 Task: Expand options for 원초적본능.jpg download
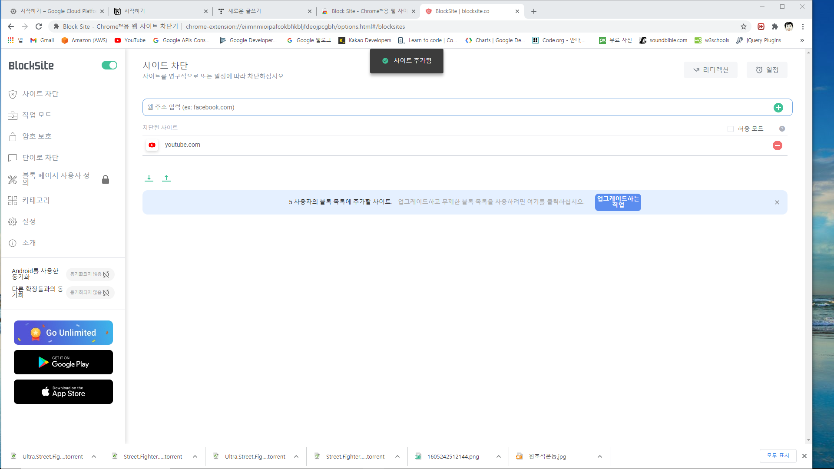(600, 456)
